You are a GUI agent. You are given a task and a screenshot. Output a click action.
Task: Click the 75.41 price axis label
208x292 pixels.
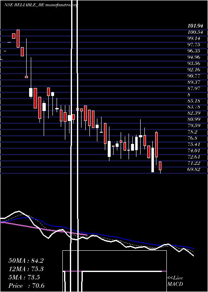point(194,144)
